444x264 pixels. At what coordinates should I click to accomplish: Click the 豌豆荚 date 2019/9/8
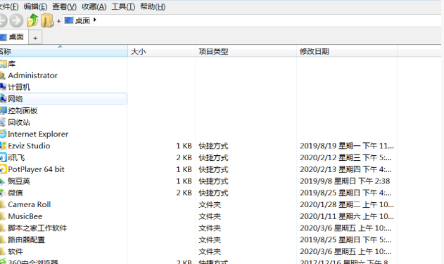point(345,181)
